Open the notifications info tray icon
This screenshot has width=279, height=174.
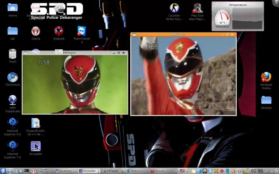pyautogui.click(x=240, y=171)
